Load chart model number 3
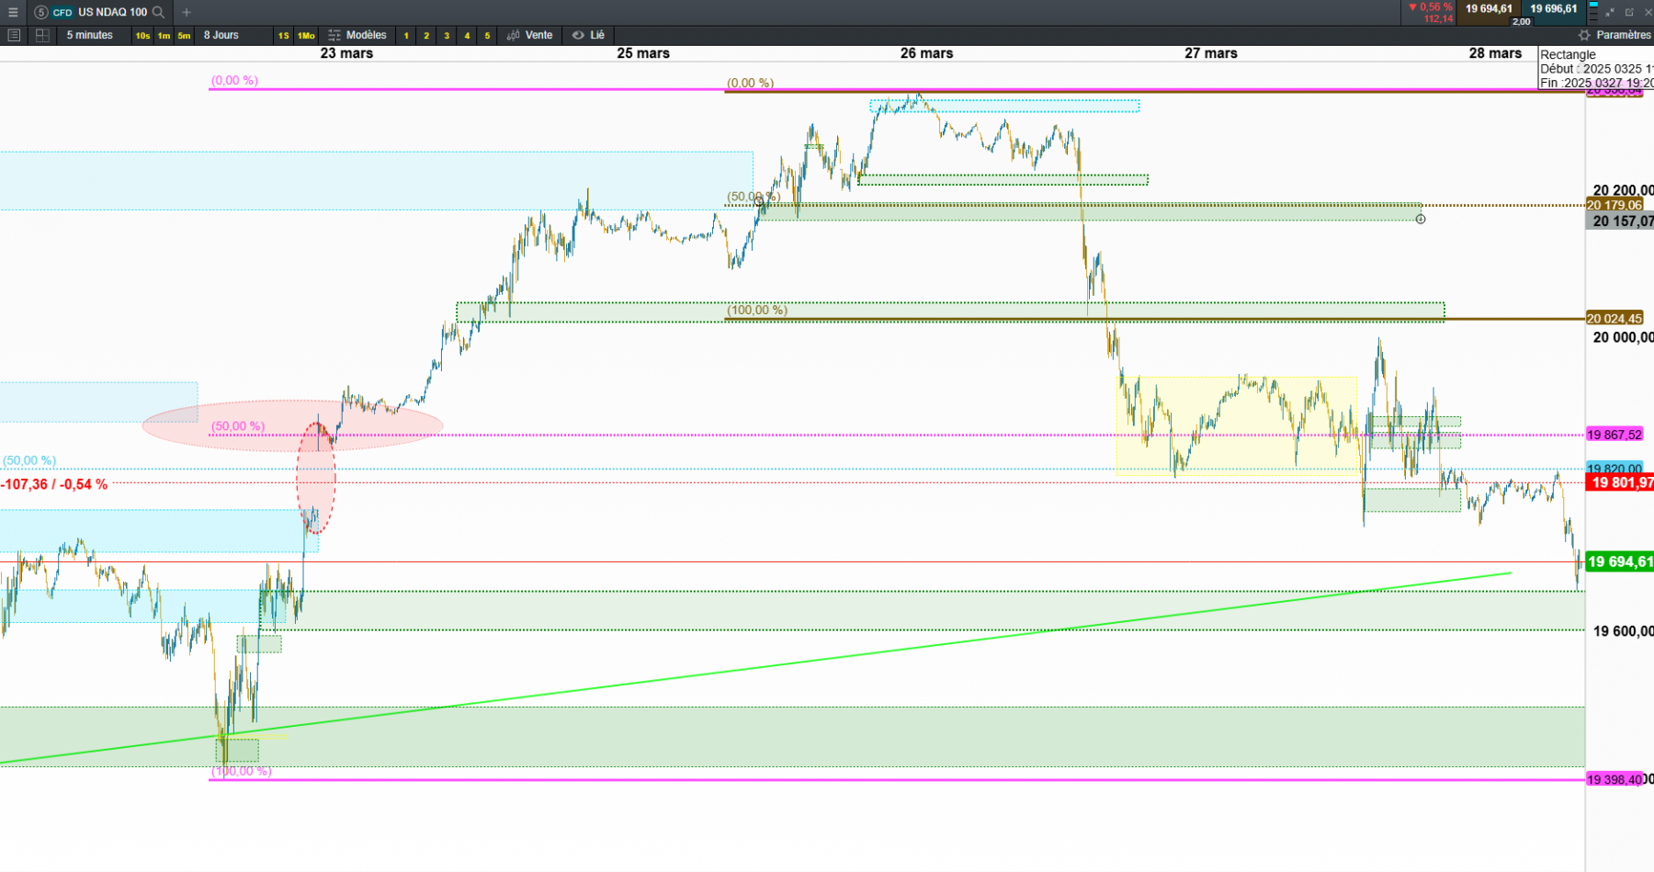 (447, 36)
